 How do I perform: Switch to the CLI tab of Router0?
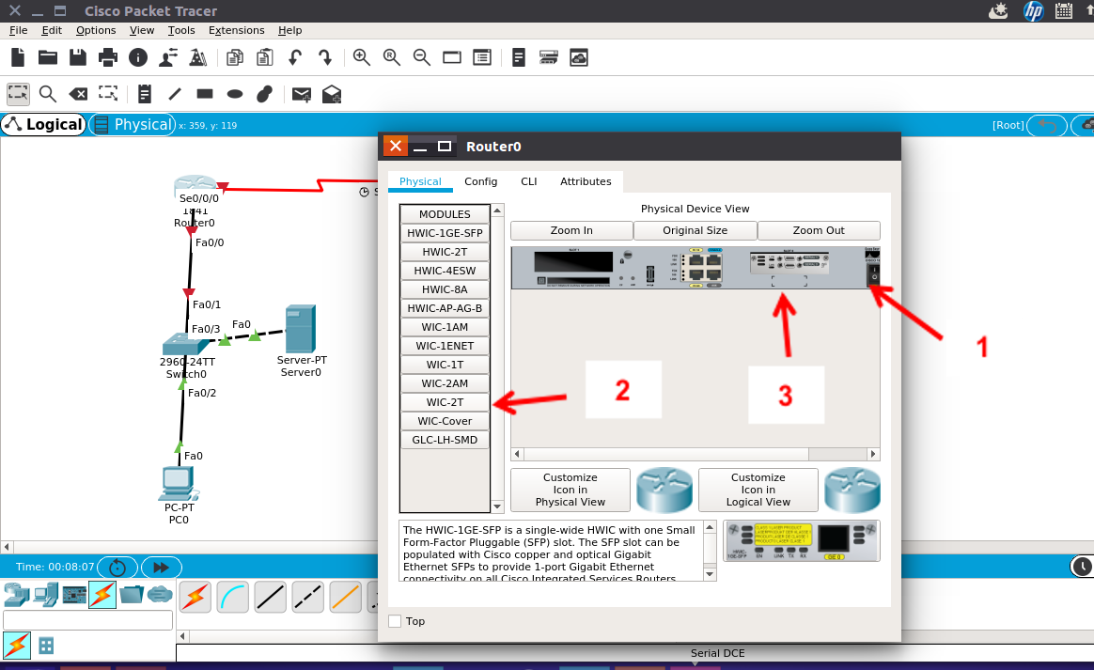click(x=528, y=181)
